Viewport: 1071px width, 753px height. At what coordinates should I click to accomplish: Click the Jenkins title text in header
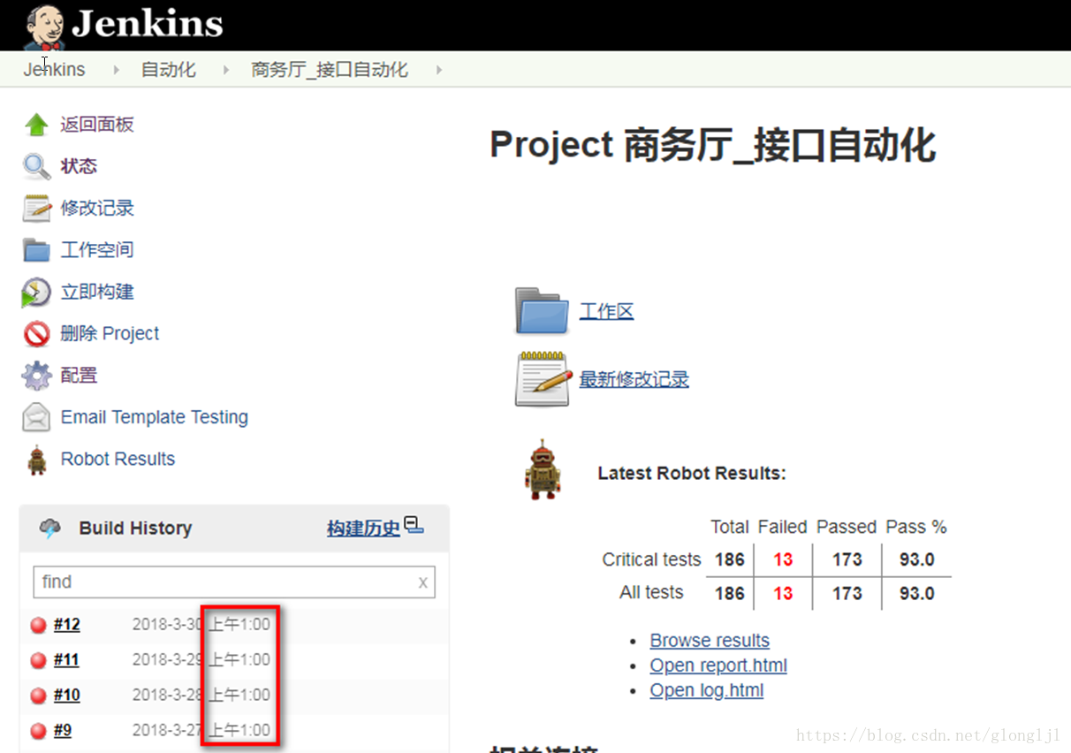pyautogui.click(x=148, y=25)
